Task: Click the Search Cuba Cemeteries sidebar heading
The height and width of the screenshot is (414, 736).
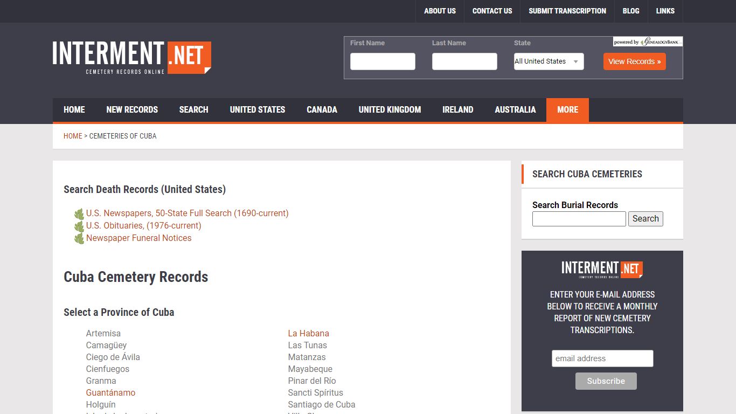Action: pyautogui.click(x=587, y=174)
